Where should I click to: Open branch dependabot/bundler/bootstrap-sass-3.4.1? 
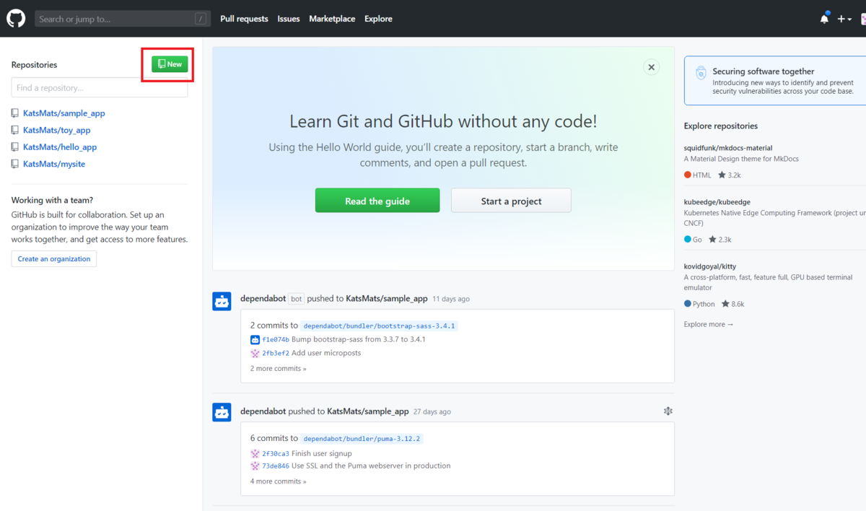(x=379, y=326)
